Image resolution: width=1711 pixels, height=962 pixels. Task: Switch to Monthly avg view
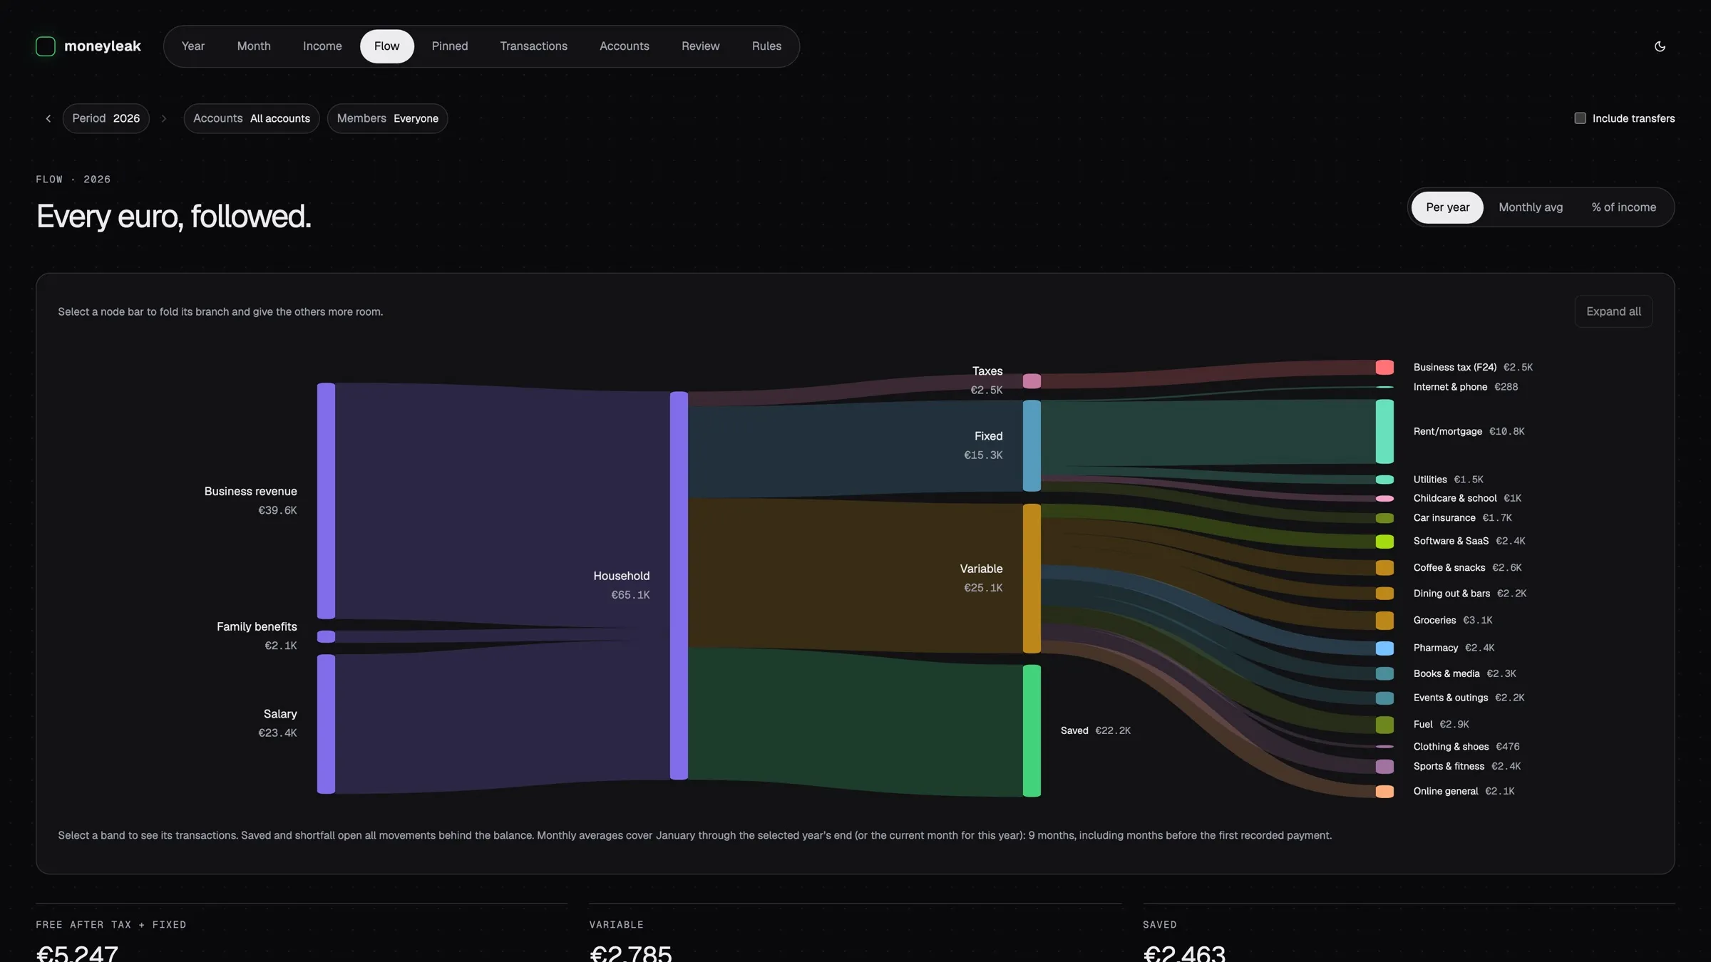[1531, 207]
